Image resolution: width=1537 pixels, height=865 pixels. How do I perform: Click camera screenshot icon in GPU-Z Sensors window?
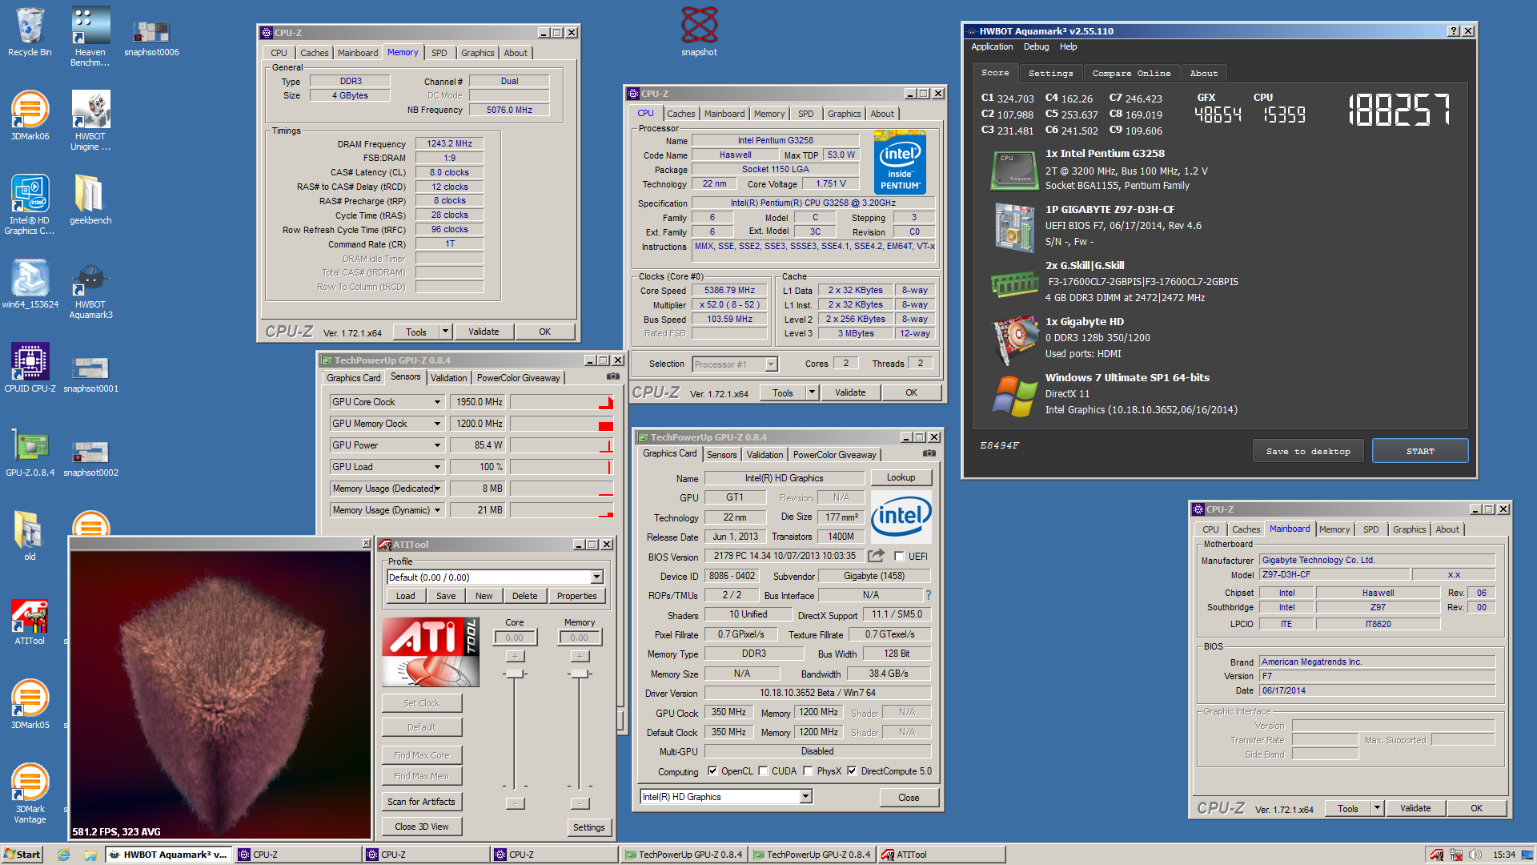[x=612, y=376]
